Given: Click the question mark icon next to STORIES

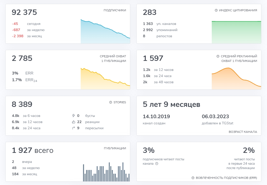Looking at the screenshot, I should (111, 102).
